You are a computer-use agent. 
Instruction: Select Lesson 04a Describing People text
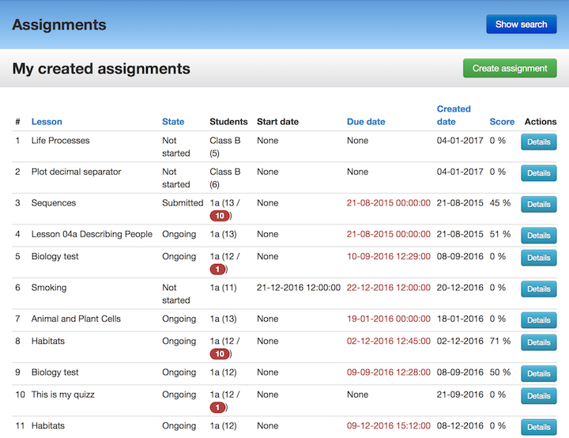tap(92, 234)
